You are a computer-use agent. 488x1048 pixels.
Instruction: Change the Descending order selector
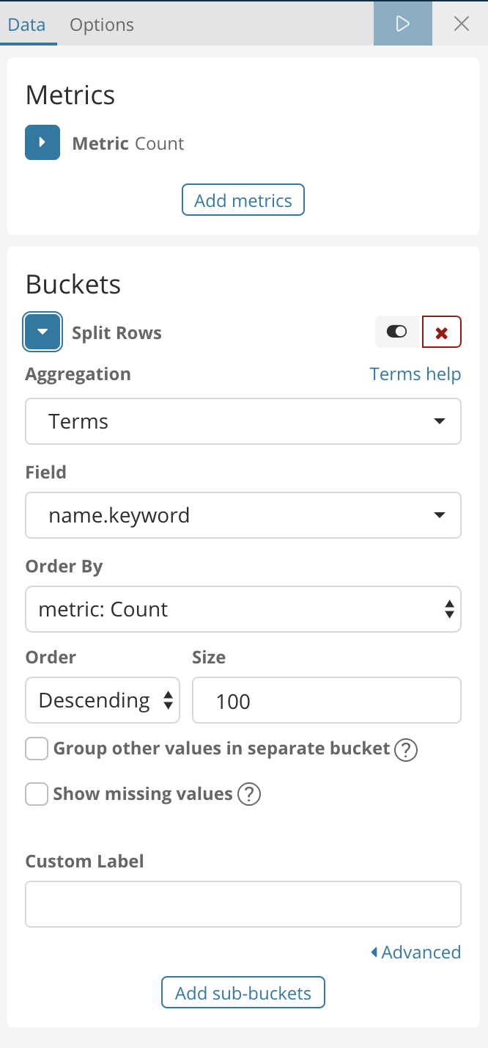(103, 700)
